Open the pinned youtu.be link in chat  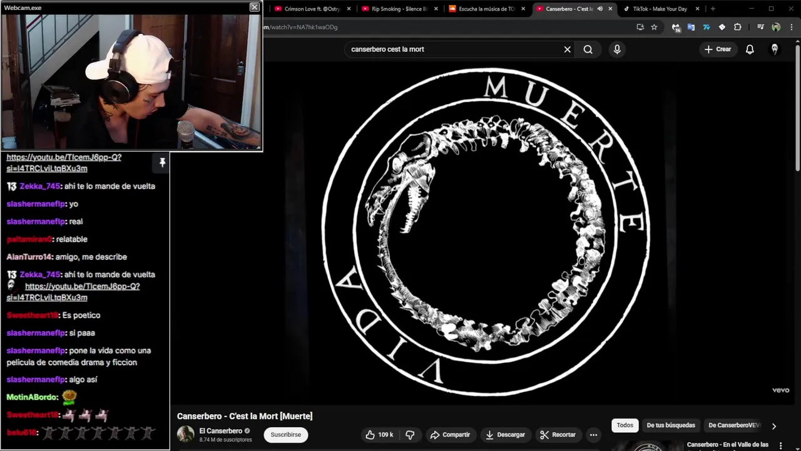pyautogui.click(x=64, y=163)
